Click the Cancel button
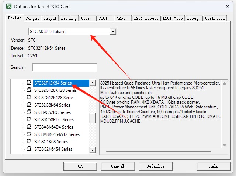236x176 pixels. click(118, 166)
